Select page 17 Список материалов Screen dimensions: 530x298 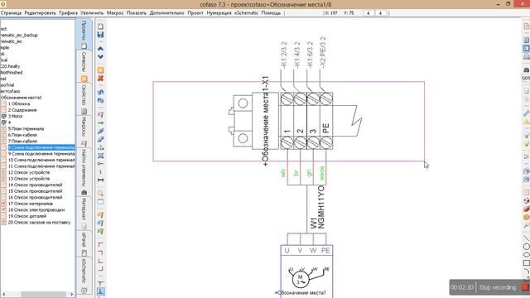point(31,204)
